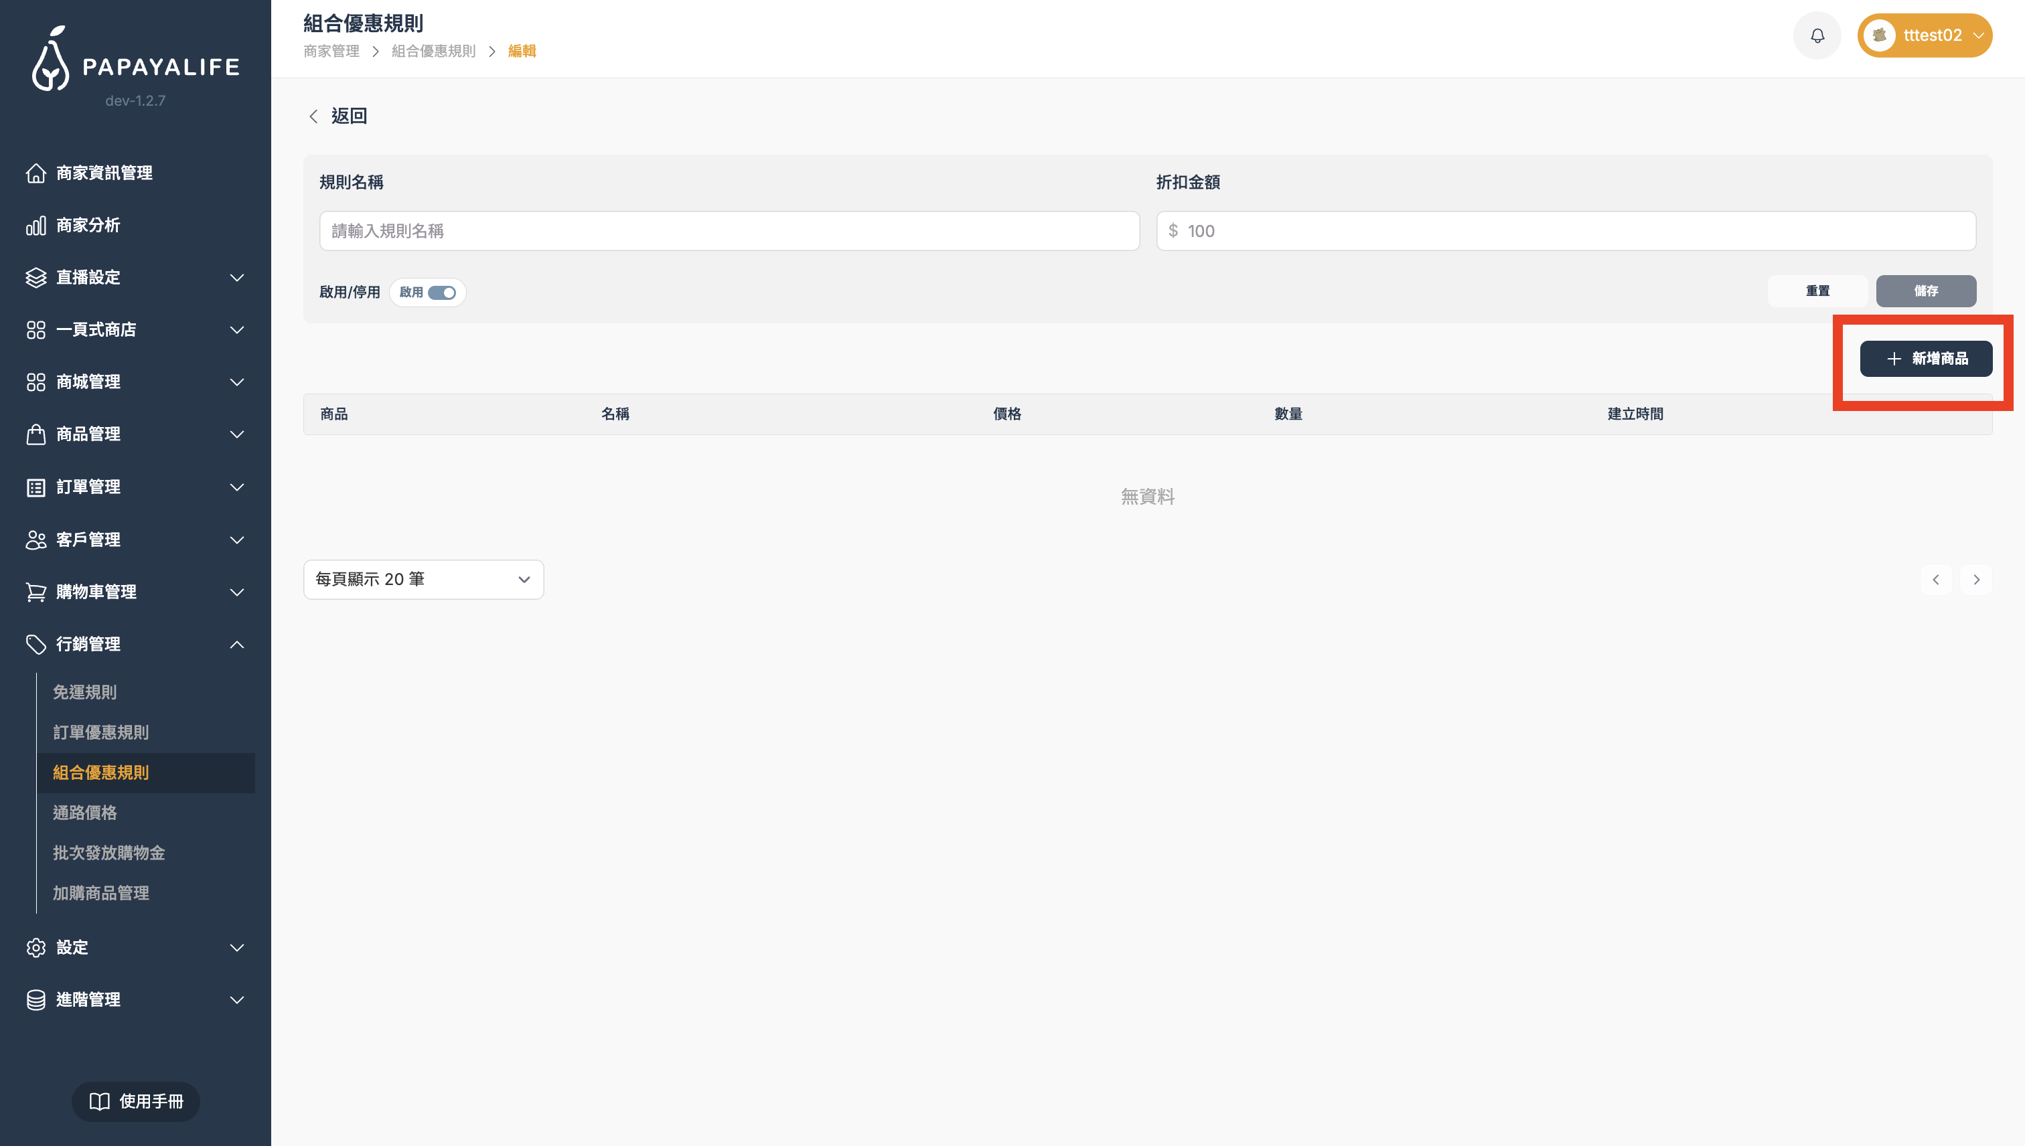
Task: Click the 規則名稱 input field
Action: coord(729,231)
